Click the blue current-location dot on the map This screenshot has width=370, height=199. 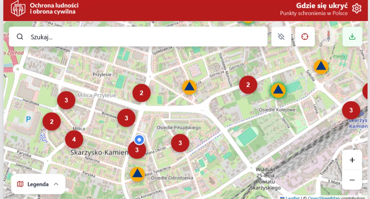(x=139, y=140)
